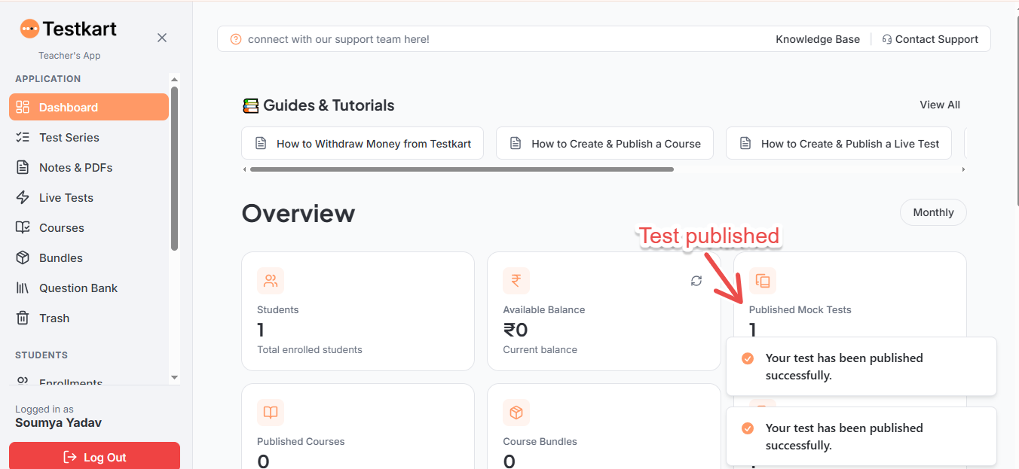
Task: Open Notes & PDFs section
Action: click(x=89, y=167)
